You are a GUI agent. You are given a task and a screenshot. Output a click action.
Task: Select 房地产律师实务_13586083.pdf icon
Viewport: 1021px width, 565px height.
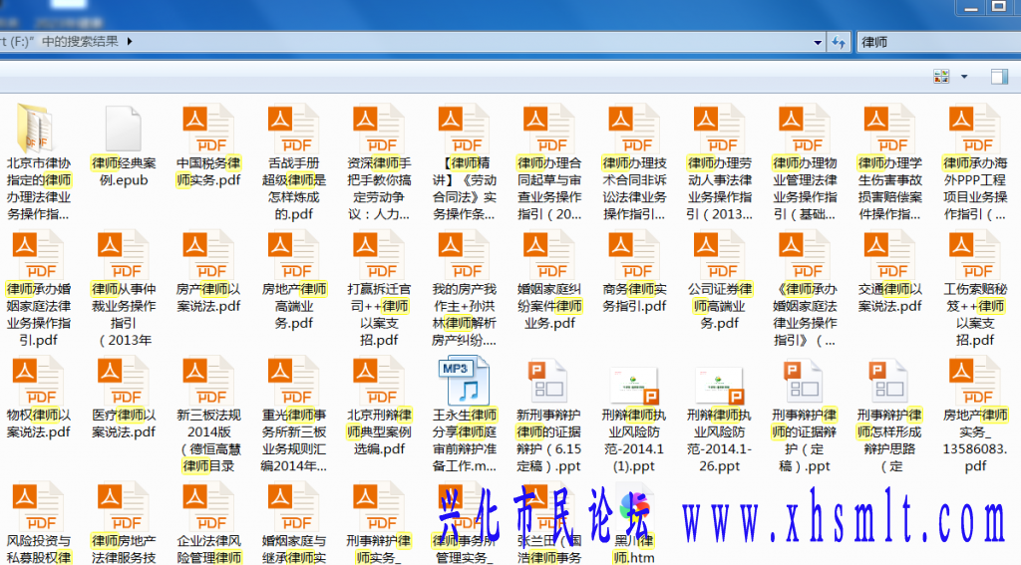974,381
